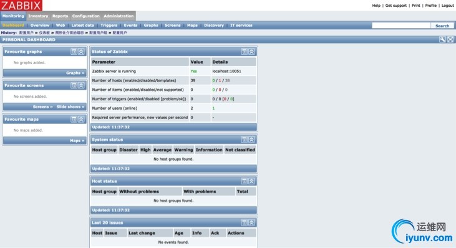Collapse Favourite graphs widget
This screenshot has height=248, width=456.
(81, 52)
